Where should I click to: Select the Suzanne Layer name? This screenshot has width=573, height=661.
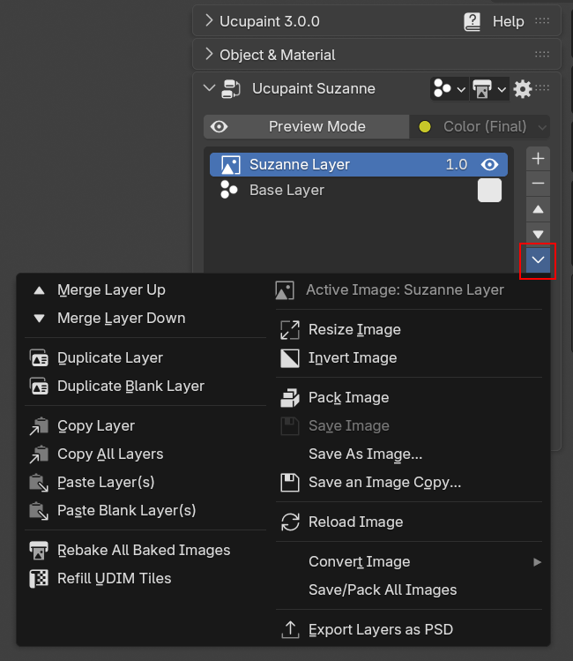point(300,165)
